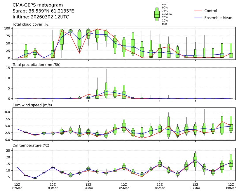Select the "Total precipitation (mm/6h)" panel title
The width and height of the screenshot is (239, 193).
pyautogui.click(x=36, y=65)
